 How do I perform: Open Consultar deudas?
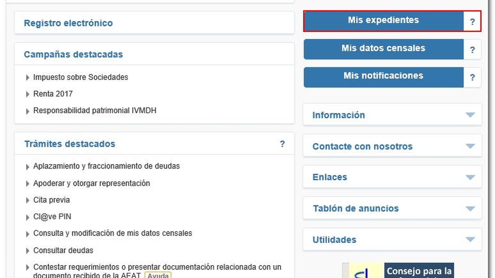[63, 251]
